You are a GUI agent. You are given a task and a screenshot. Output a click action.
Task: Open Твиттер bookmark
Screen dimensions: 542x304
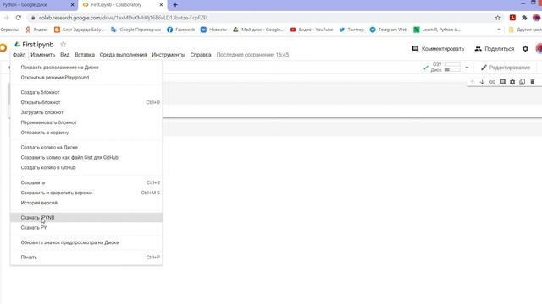351,30
